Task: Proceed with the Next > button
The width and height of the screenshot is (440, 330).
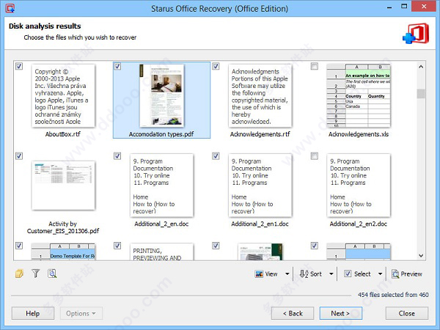Action: (x=341, y=313)
